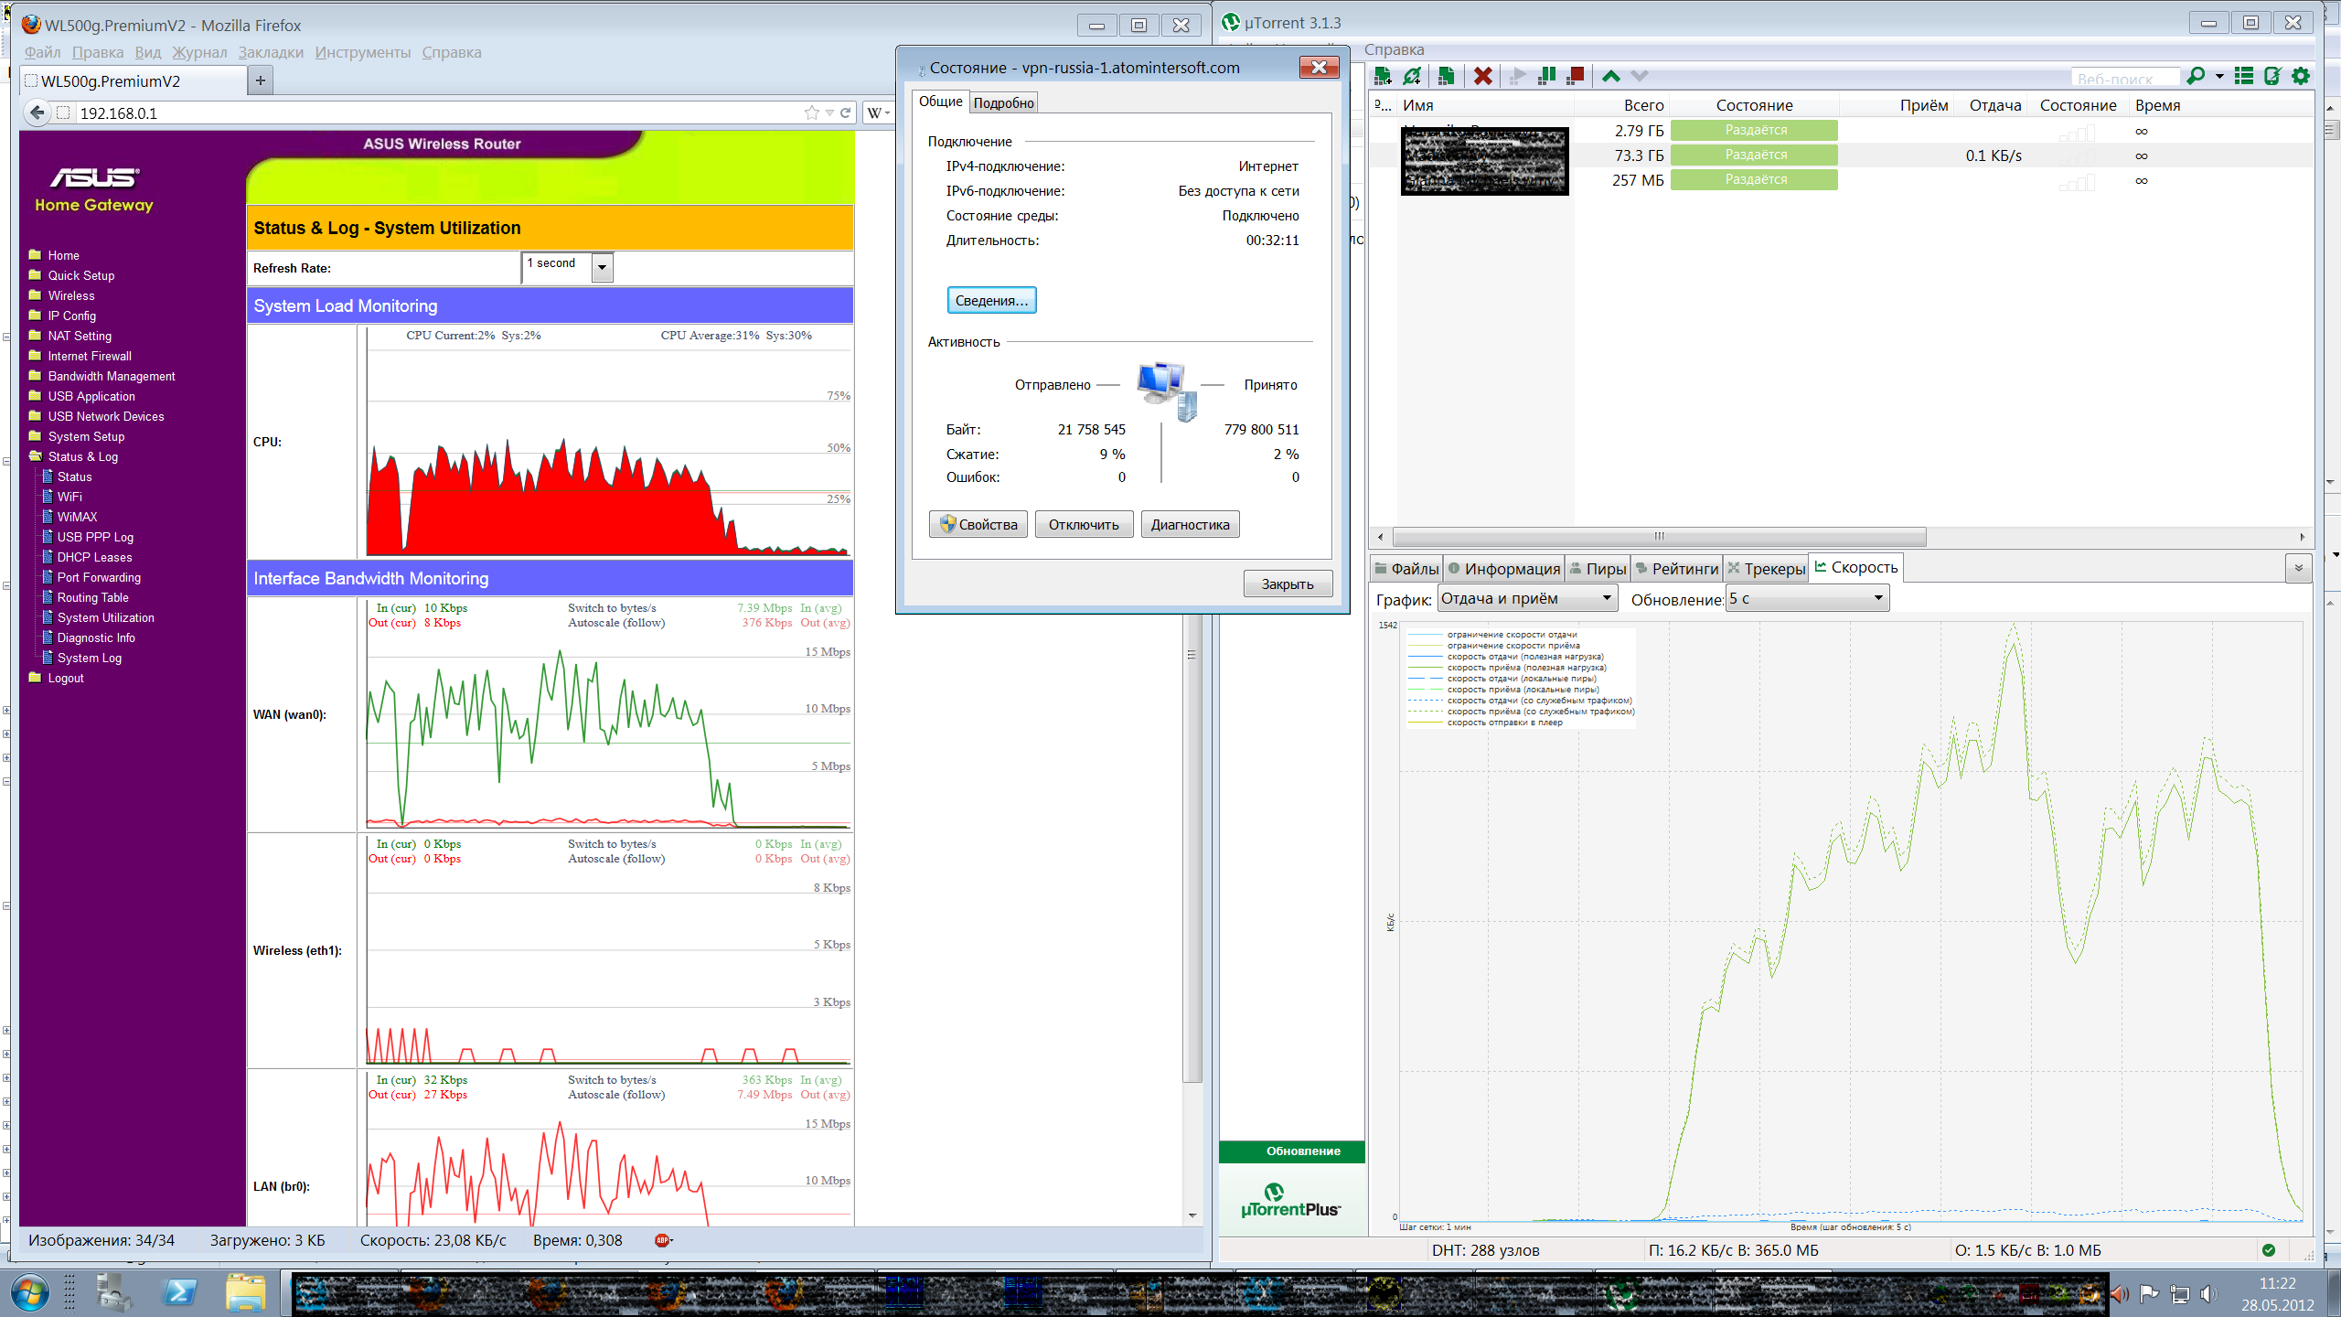Click the red Remove torrent icon
The height and width of the screenshot is (1317, 2341).
(x=1483, y=77)
